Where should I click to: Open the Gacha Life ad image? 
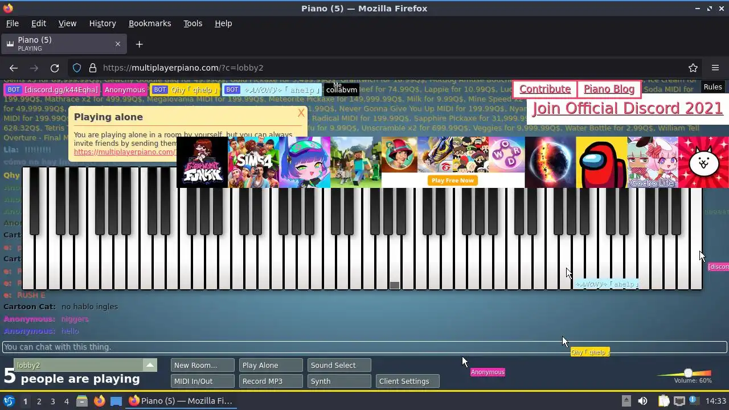coord(653,162)
